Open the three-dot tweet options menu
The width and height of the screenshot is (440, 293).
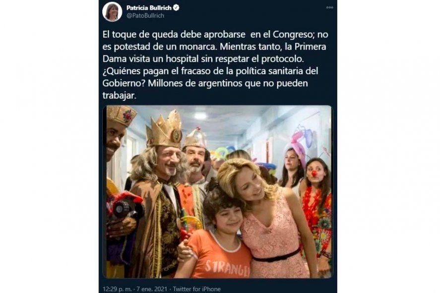330,7
